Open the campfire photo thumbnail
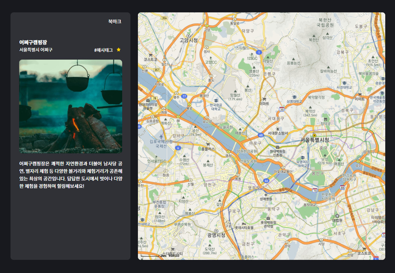The image size is (395, 273). click(70, 106)
